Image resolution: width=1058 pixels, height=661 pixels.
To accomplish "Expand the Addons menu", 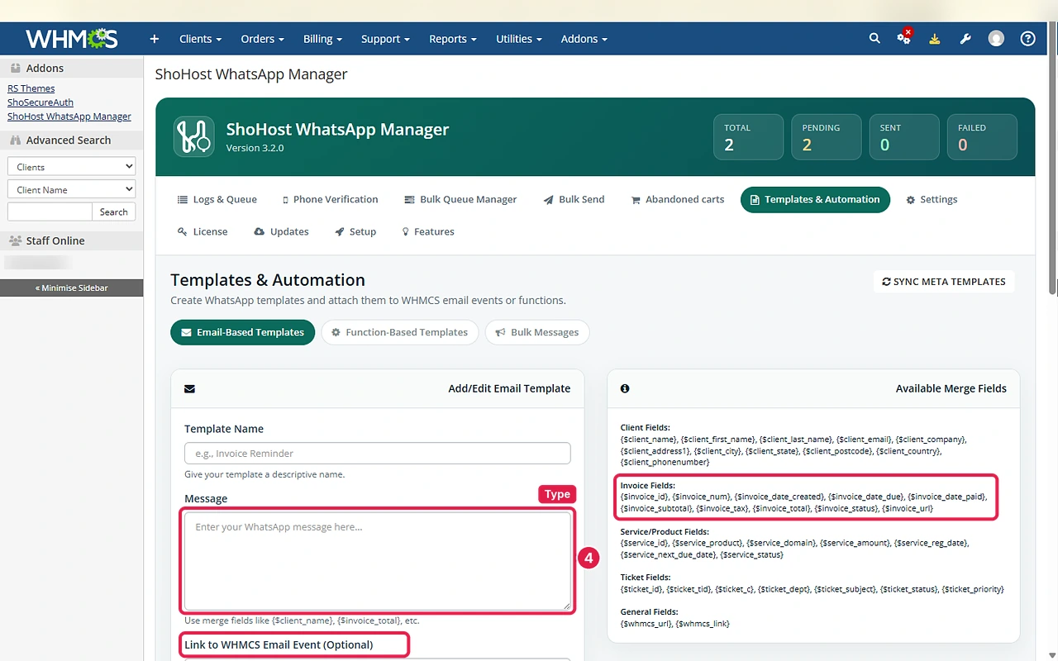I will pyautogui.click(x=584, y=39).
